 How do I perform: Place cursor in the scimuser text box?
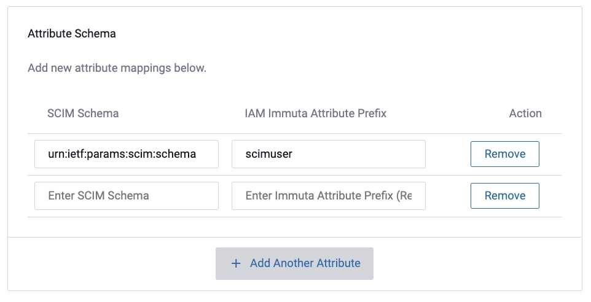pos(328,154)
